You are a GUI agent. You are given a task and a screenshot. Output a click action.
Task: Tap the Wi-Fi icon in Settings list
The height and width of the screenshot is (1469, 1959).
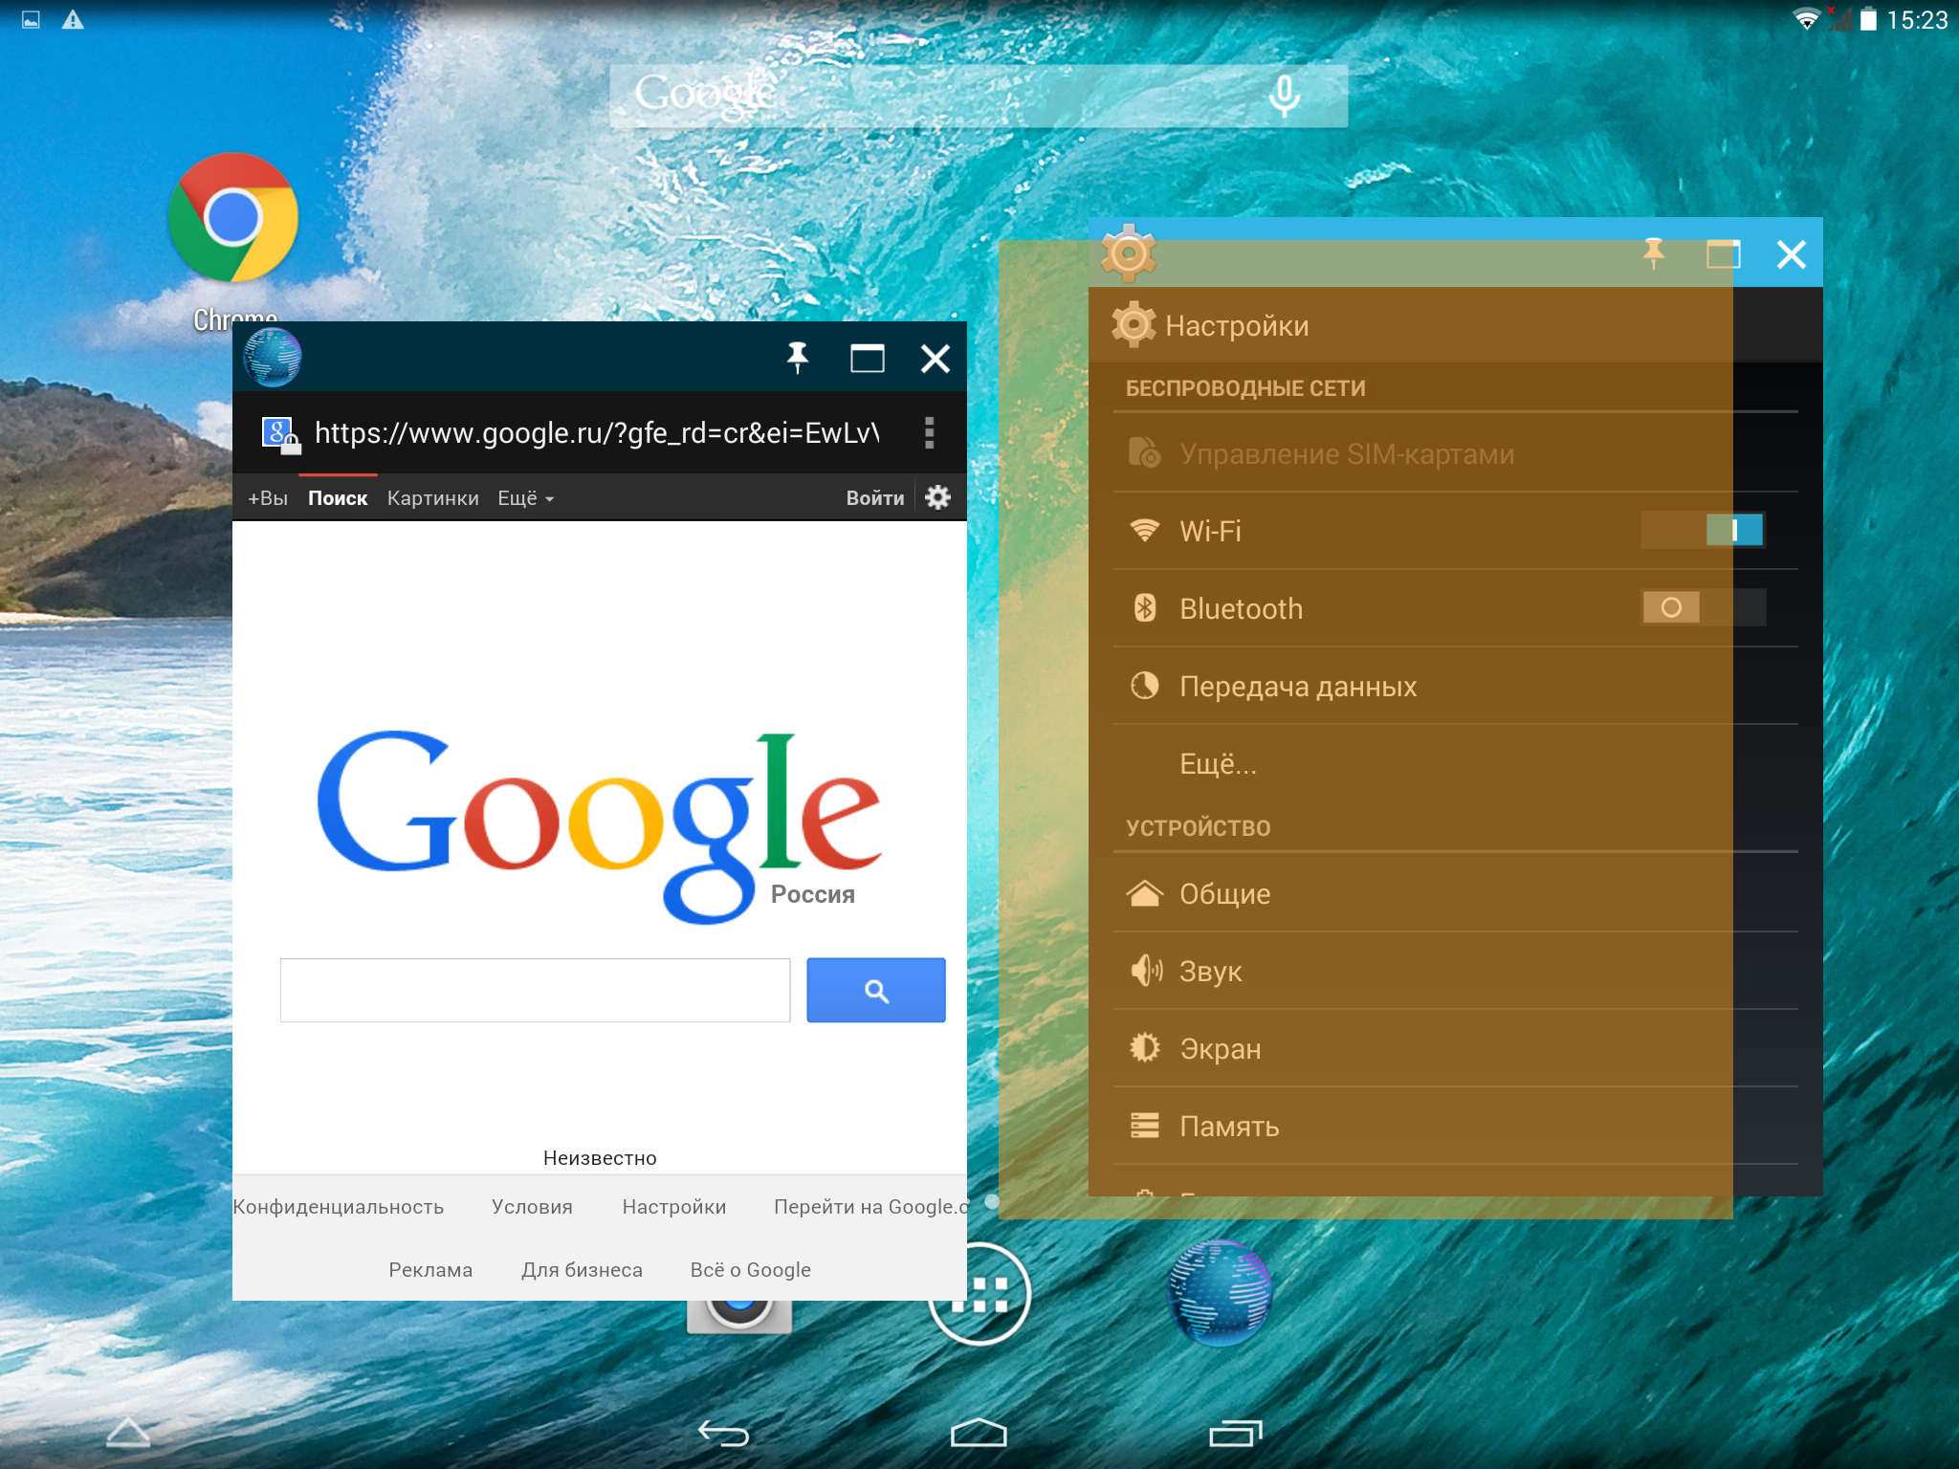click(x=1144, y=531)
